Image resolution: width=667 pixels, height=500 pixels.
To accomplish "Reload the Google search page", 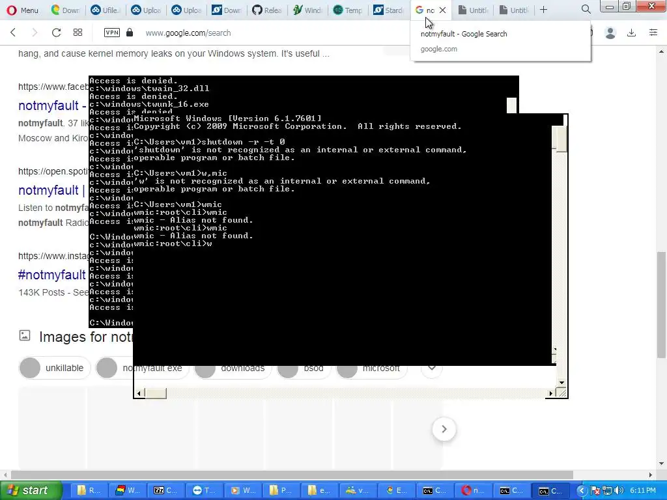I will click(x=56, y=33).
